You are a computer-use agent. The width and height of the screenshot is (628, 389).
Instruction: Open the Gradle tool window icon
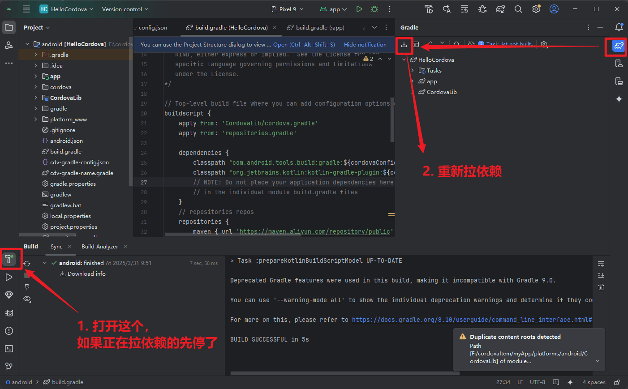click(x=619, y=46)
